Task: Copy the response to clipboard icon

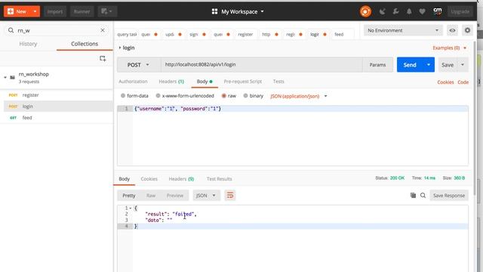Action: [413, 195]
